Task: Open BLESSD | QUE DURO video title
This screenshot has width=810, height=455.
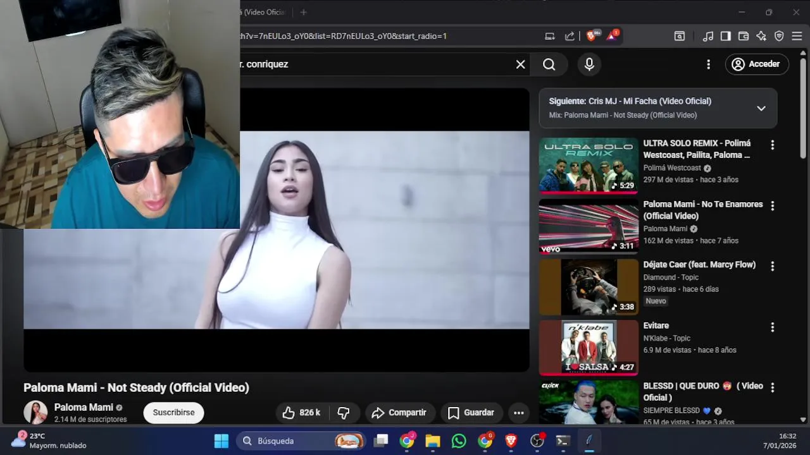Action: pyautogui.click(x=703, y=391)
